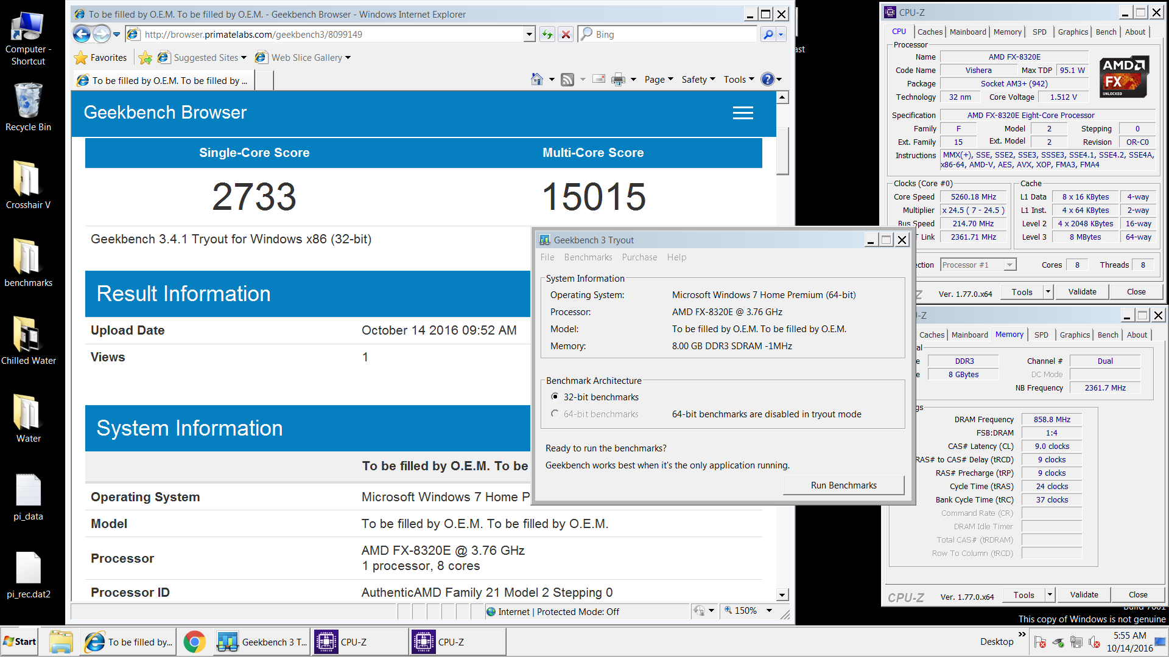The width and height of the screenshot is (1169, 657).
Task: Click the IE Help question mark icon
Action: click(x=768, y=79)
